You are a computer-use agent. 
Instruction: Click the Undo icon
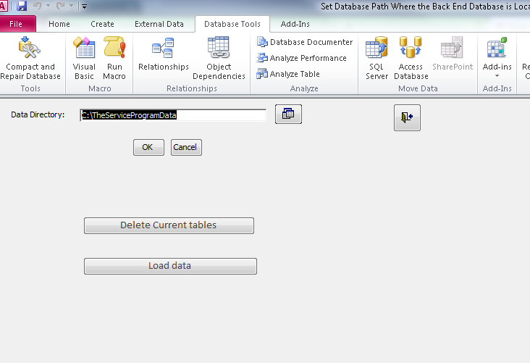37,6
